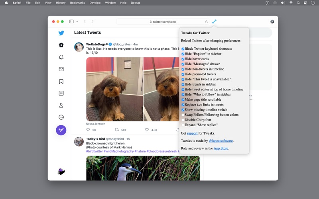Toggle Hide "Messages" drawer checkbox

pyautogui.click(x=183, y=64)
